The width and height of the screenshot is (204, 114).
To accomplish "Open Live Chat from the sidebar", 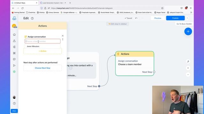I will click(14, 59).
